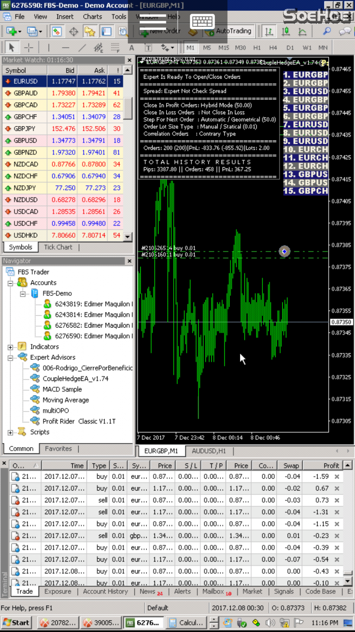355x632 pixels.
Task: Switch timeframe to D1
Action: coord(290,48)
